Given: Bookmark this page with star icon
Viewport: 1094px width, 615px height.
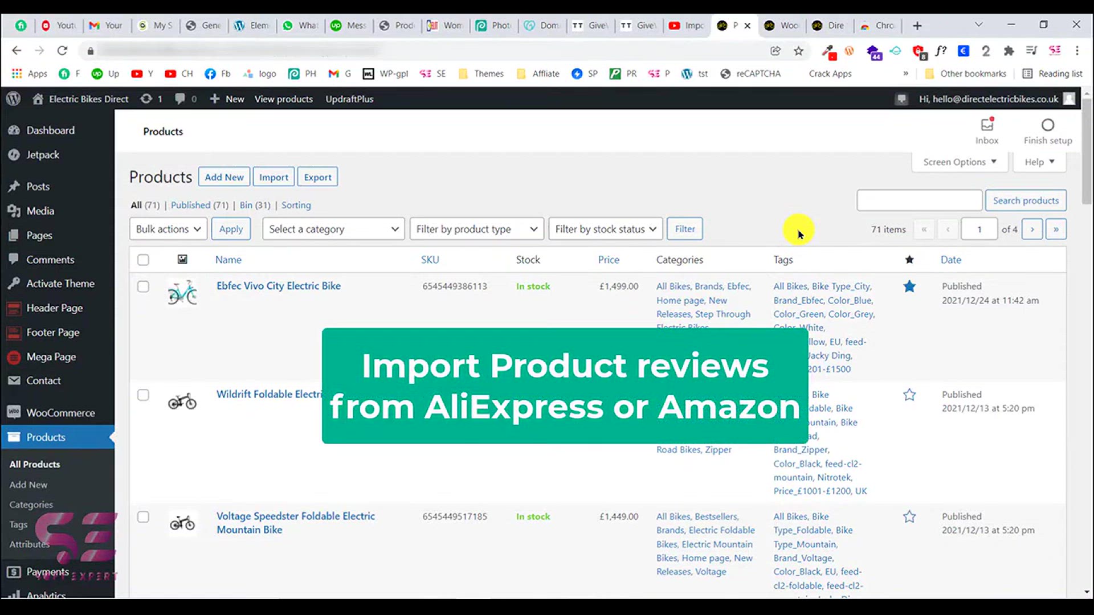Looking at the screenshot, I should 799,51.
